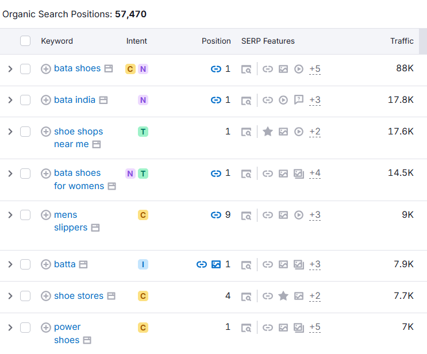The width and height of the screenshot is (427, 354).
Task: View SERP page icon in 'mens slippers' features
Action: (x=246, y=216)
